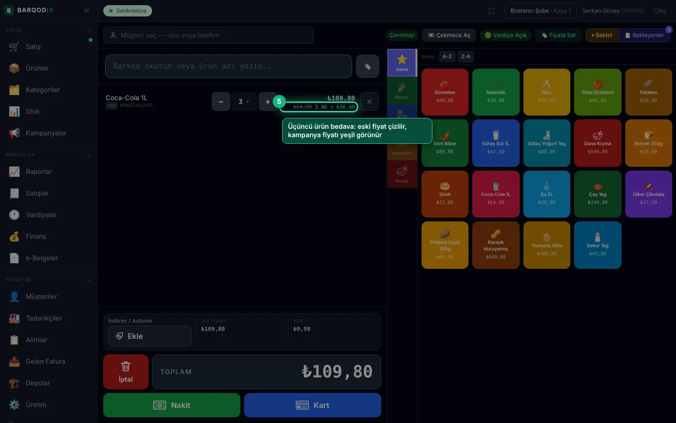The width and height of the screenshot is (676, 423).
Task: Add Domates product tile to cart
Action: coord(445,92)
